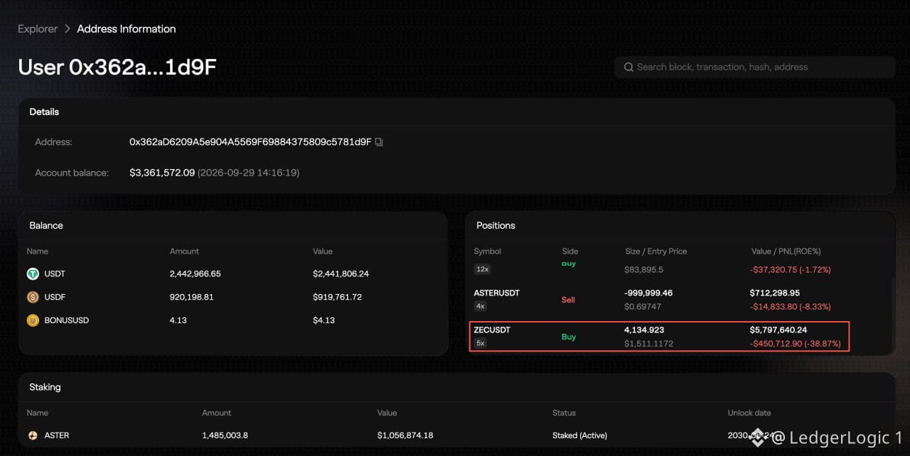The image size is (910, 456).
Task: Focus the block and address search field
Action: (754, 67)
